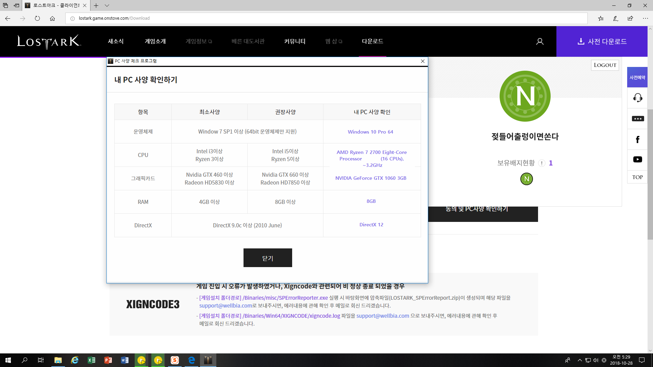Click the badge info exclamation icon
Viewport: 653px width, 367px height.
542,163
